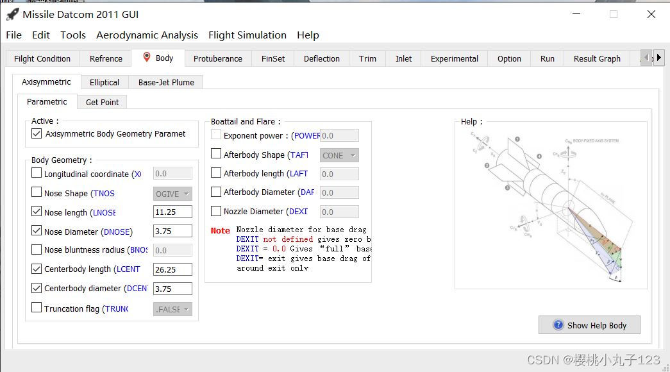Select the Parametric sub-tab
This screenshot has height=372, width=670.
click(47, 102)
